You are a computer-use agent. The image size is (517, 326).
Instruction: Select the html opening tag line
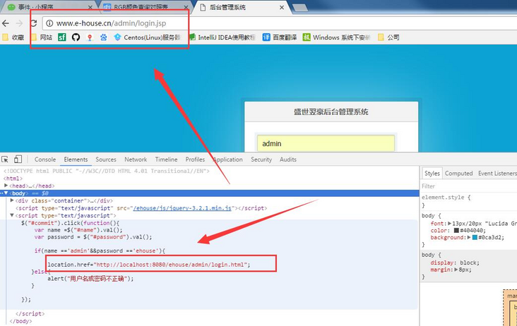13,179
